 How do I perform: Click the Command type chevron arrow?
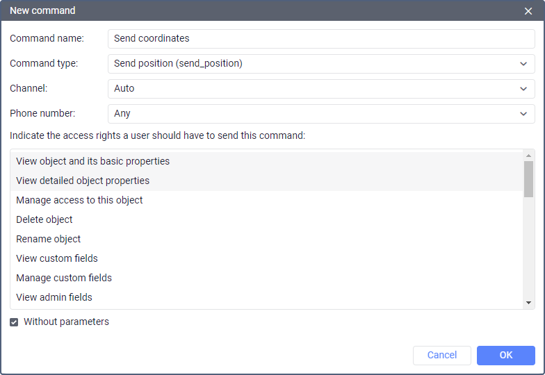coord(523,64)
